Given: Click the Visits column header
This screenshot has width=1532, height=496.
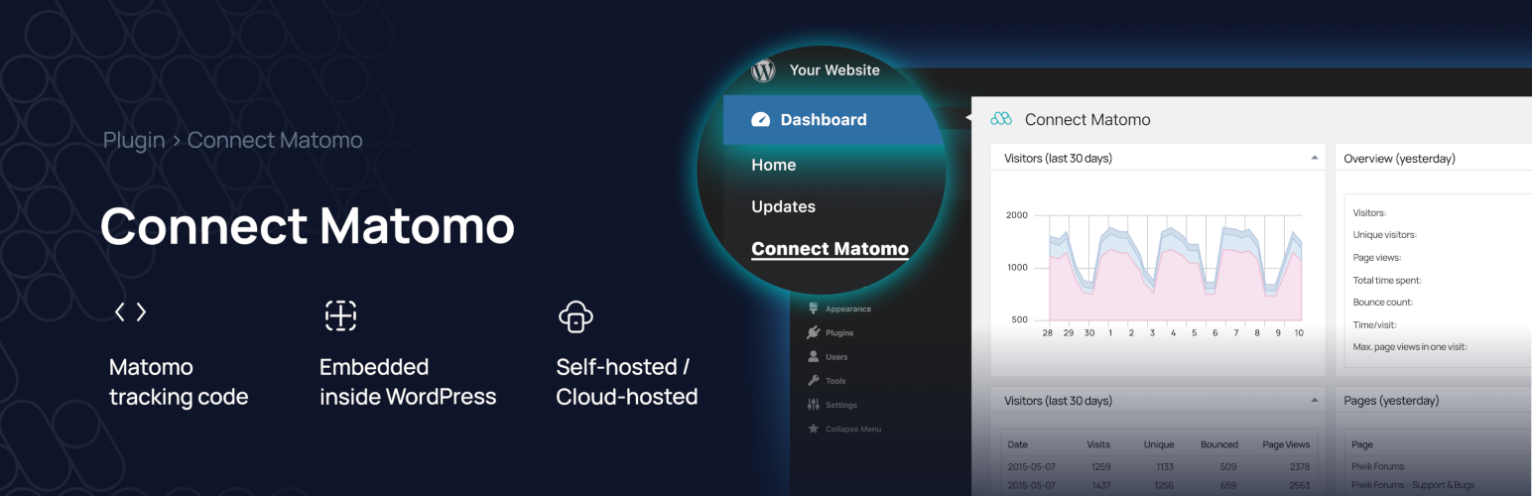Looking at the screenshot, I should (x=1098, y=445).
